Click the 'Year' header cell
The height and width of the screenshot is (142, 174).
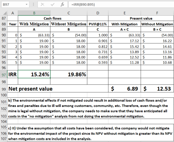[13, 24]
